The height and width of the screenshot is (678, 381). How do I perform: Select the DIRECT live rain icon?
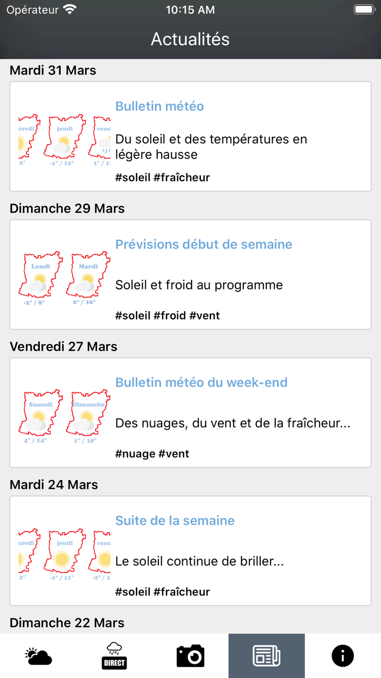(114, 656)
